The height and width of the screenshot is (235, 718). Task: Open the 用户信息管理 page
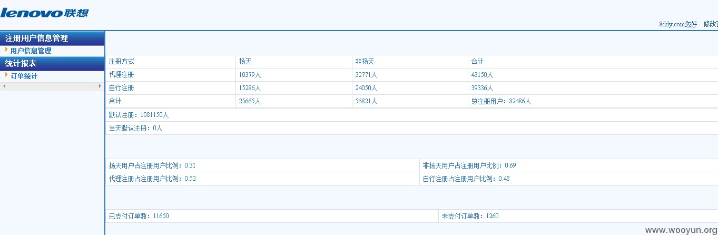click(x=31, y=51)
